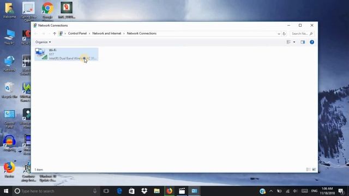
Task: Switch to large icons view in status bar
Action: 314,169
